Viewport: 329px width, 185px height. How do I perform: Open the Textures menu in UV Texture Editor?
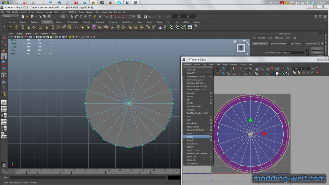point(233,65)
